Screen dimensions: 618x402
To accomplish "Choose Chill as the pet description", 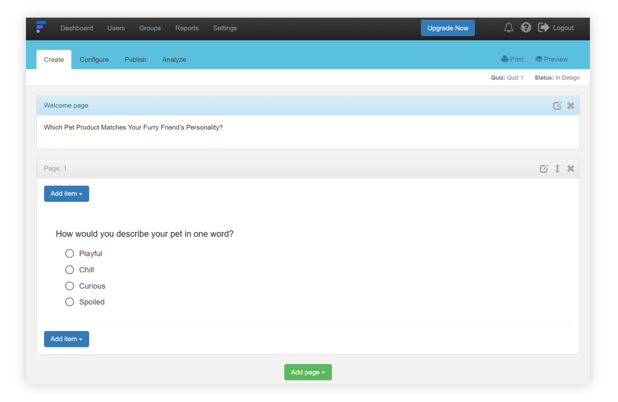I will click(x=70, y=269).
